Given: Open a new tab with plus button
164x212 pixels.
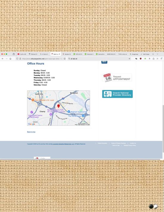Looking at the screenshot, I should [153, 54].
